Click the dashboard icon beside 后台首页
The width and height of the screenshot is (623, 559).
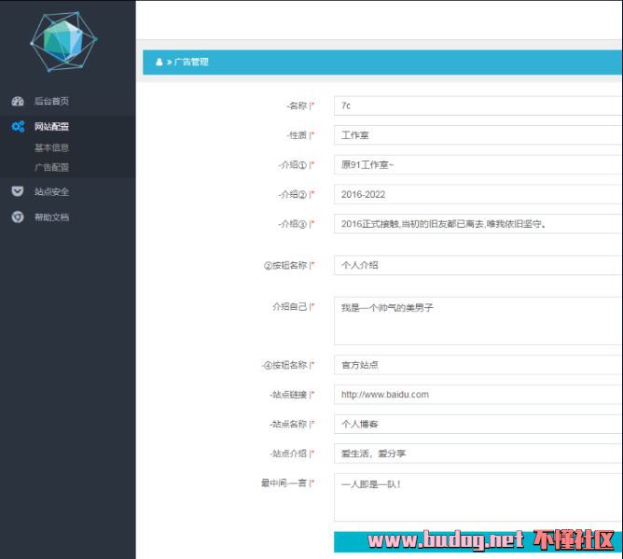pyautogui.click(x=18, y=101)
